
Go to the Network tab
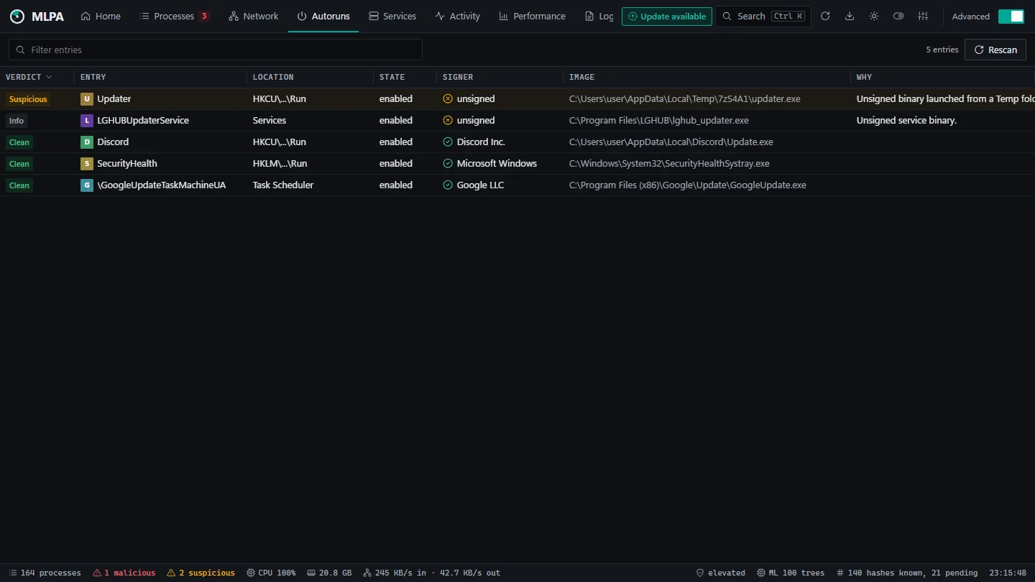(254, 17)
